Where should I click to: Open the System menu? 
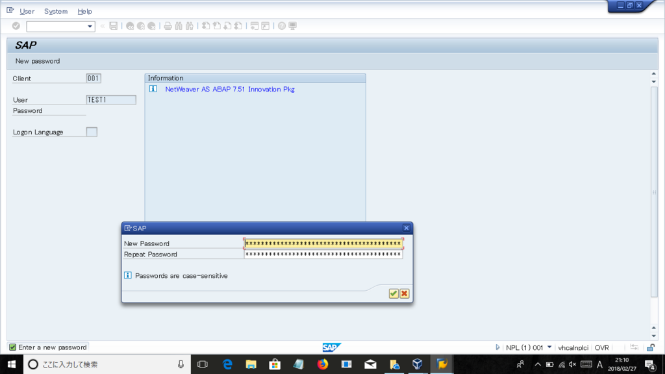56,12
